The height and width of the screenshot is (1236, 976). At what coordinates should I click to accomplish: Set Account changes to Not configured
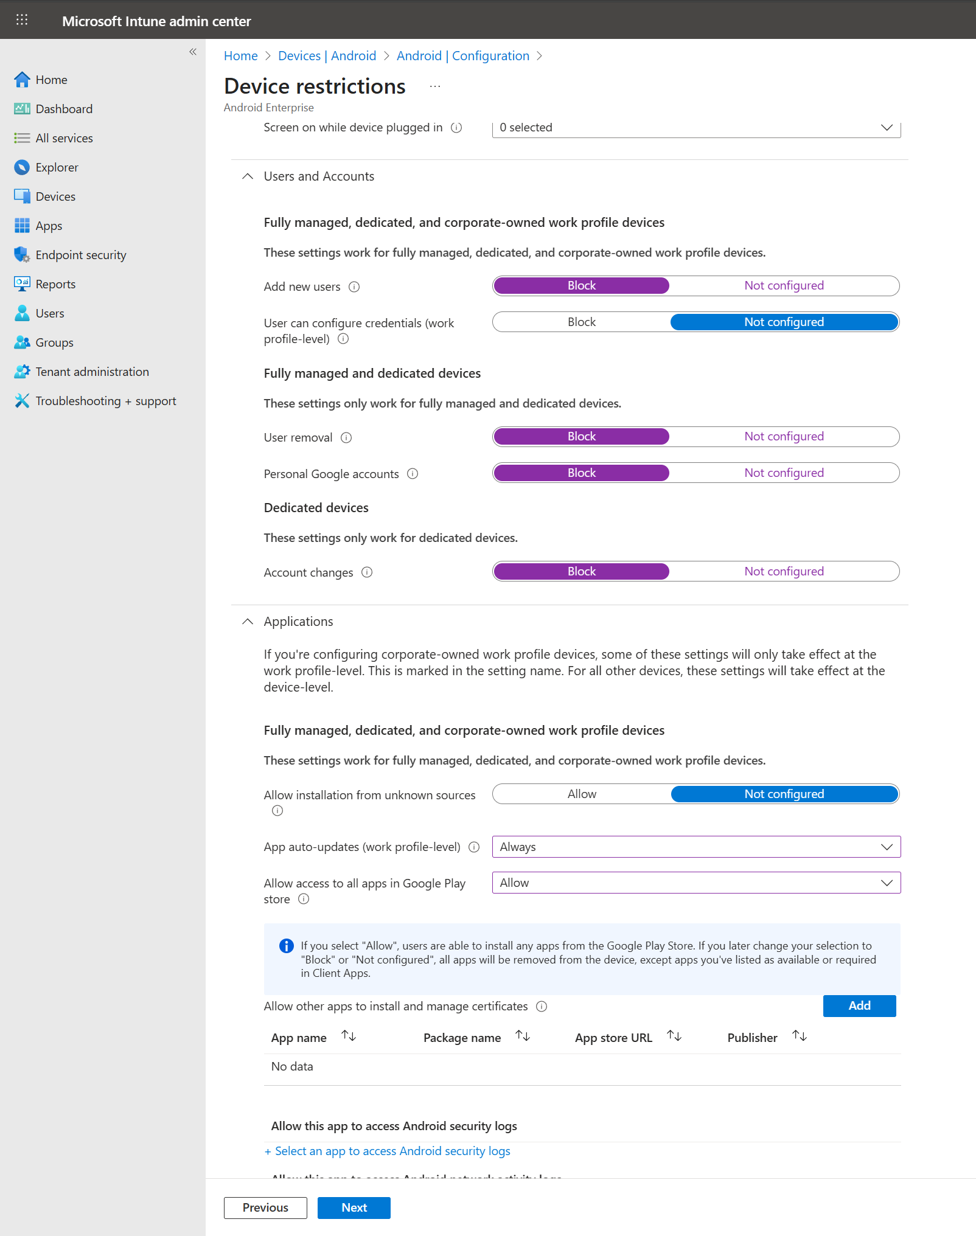(784, 572)
